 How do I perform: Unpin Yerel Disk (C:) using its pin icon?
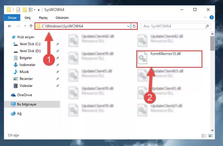(58, 44)
